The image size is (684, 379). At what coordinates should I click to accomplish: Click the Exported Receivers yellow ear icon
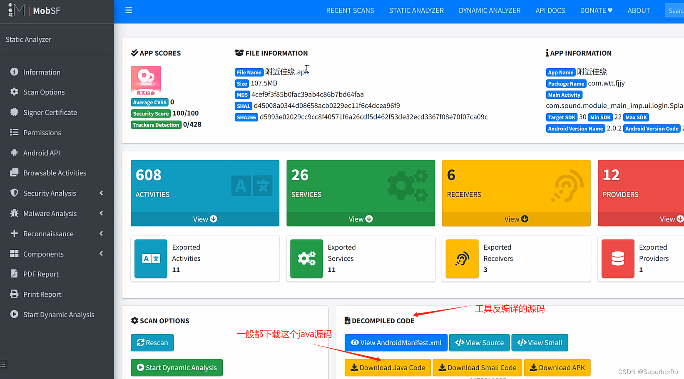tap(462, 258)
